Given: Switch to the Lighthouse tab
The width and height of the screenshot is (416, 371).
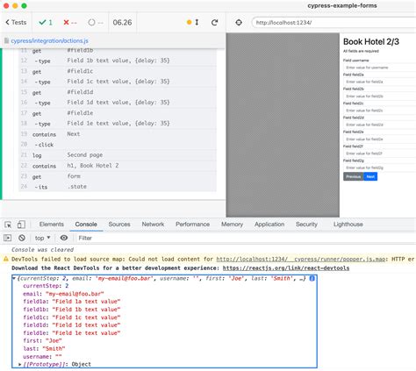Looking at the screenshot, I should tap(348, 225).
